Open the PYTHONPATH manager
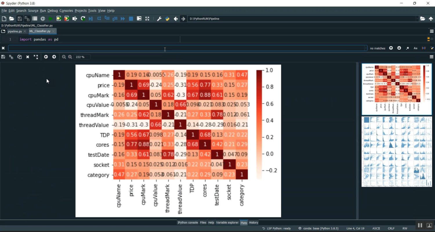 (167, 19)
